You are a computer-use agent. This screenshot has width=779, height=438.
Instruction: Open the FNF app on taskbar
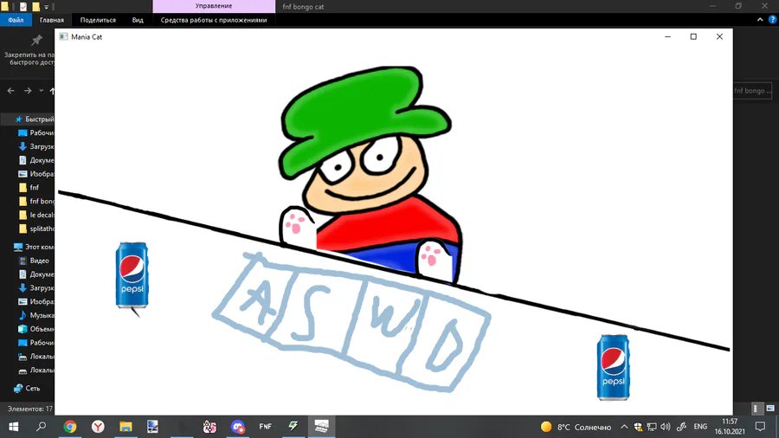pyautogui.click(x=266, y=427)
